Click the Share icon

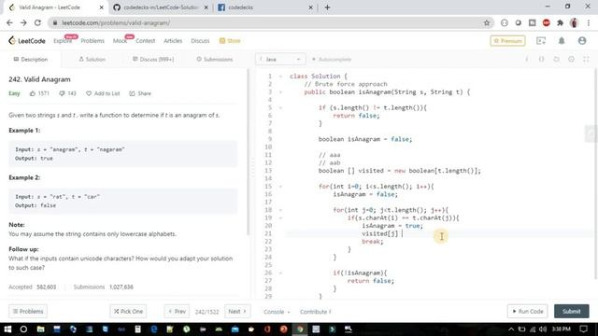[x=132, y=93]
